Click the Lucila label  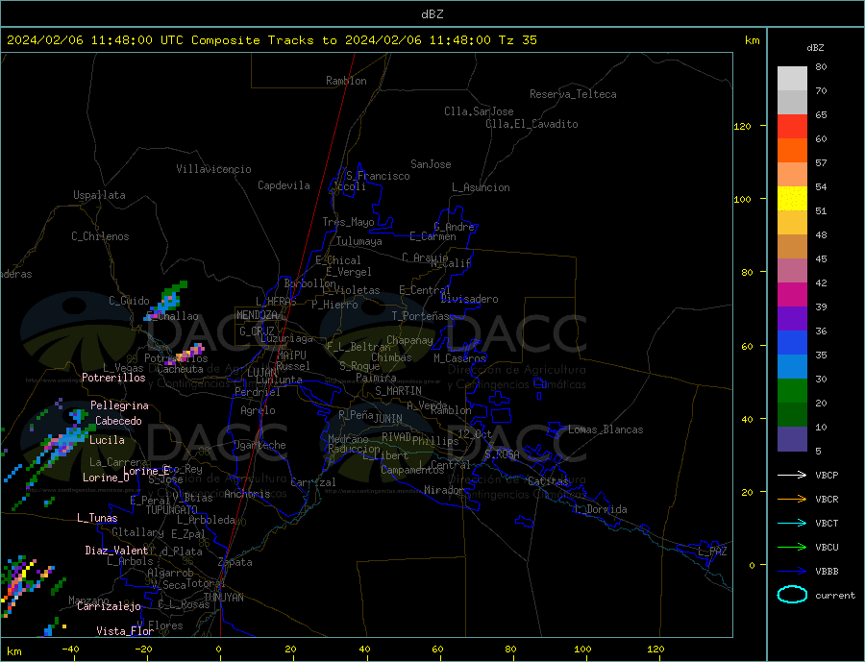click(x=107, y=440)
